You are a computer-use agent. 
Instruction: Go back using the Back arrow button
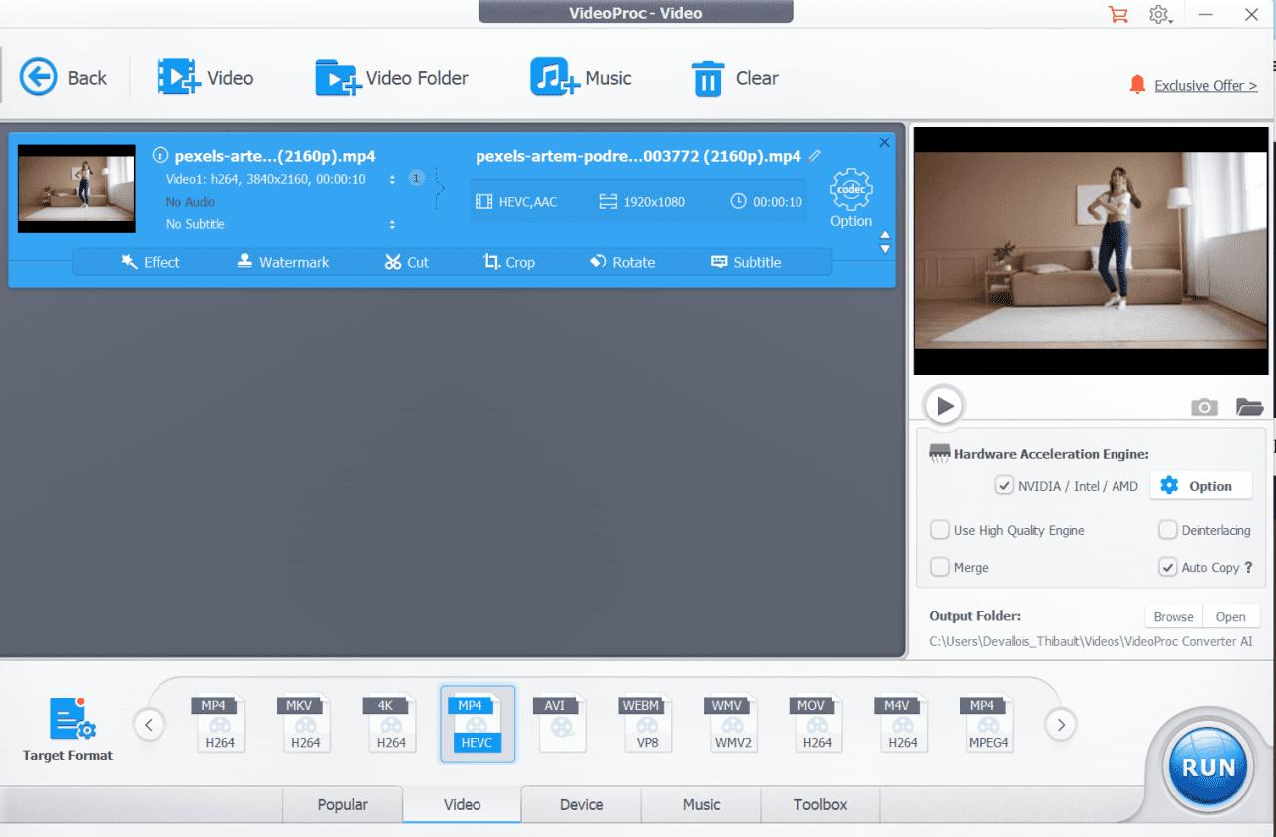tap(63, 78)
